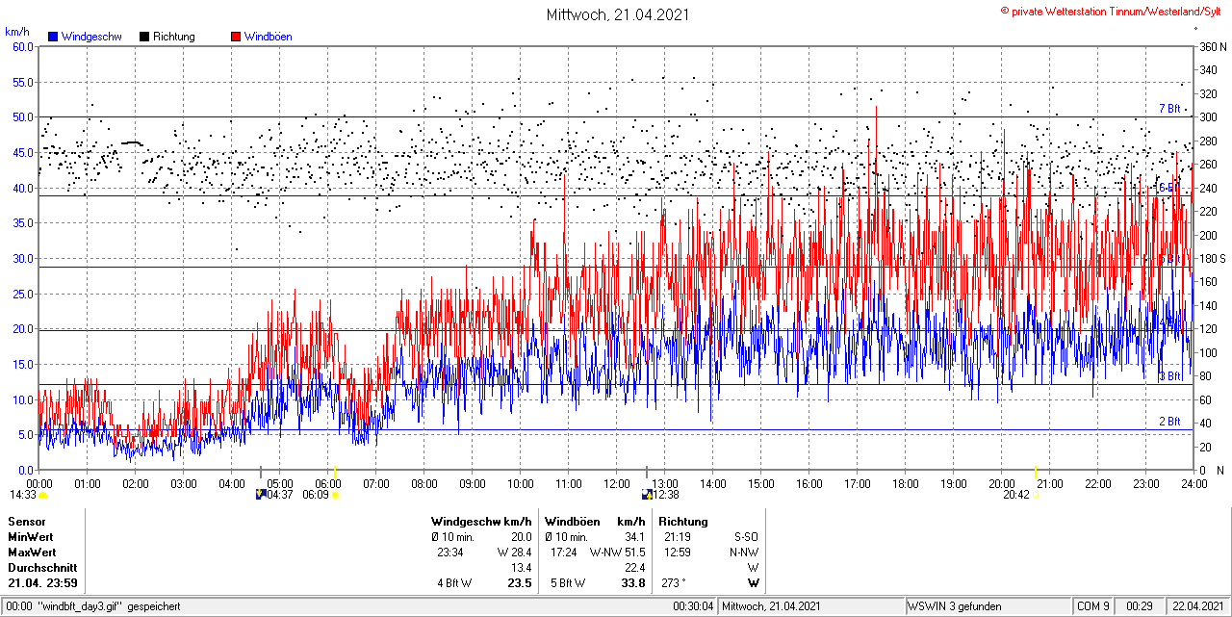This screenshot has width=1232, height=617.
Task: Click the 273 ° direction value
Action: 675,583
